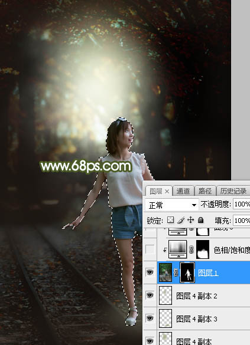Click the lock transparent pixels icon
The height and width of the screenshot is (345, 250).
170,220
